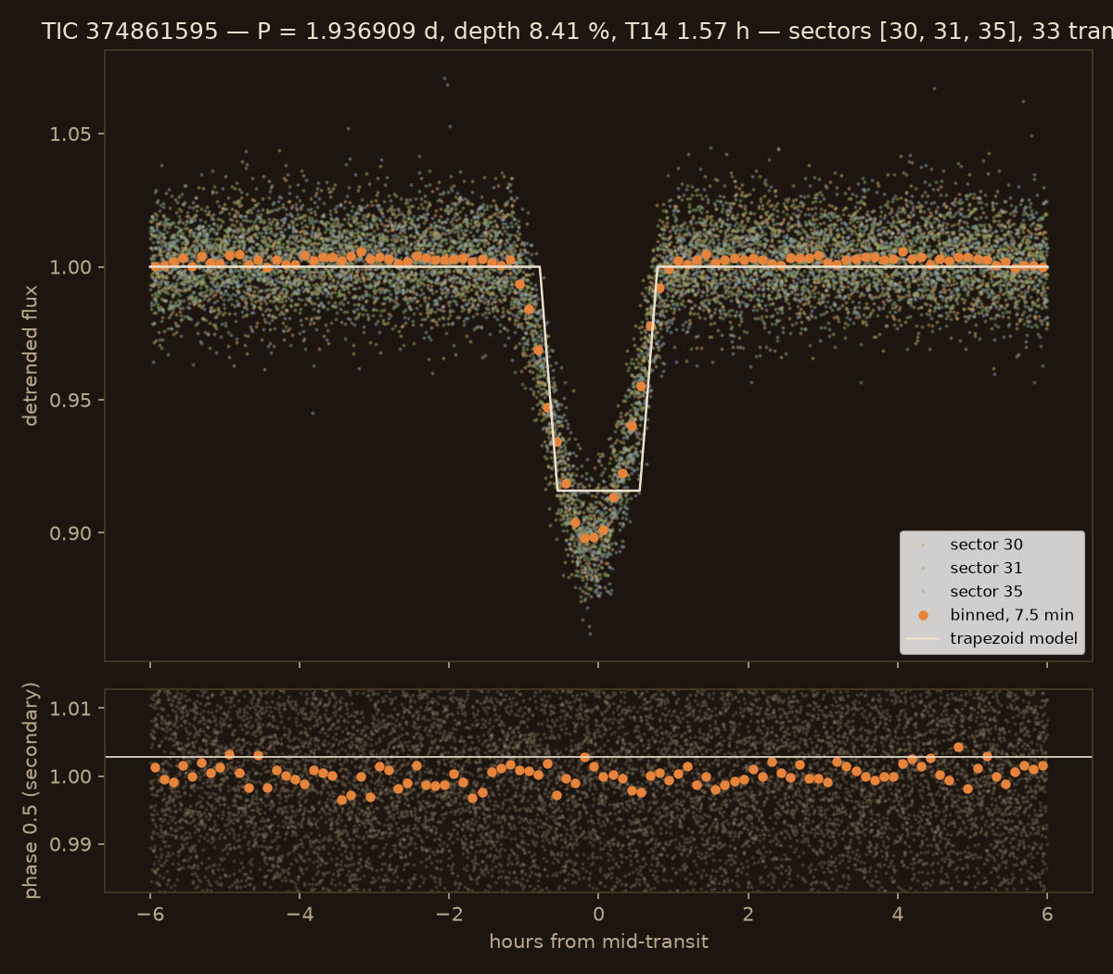This screenshot has width=1113, height=974.
Task: Click the 6 x-axis tick label
Action: (1047, 916)
